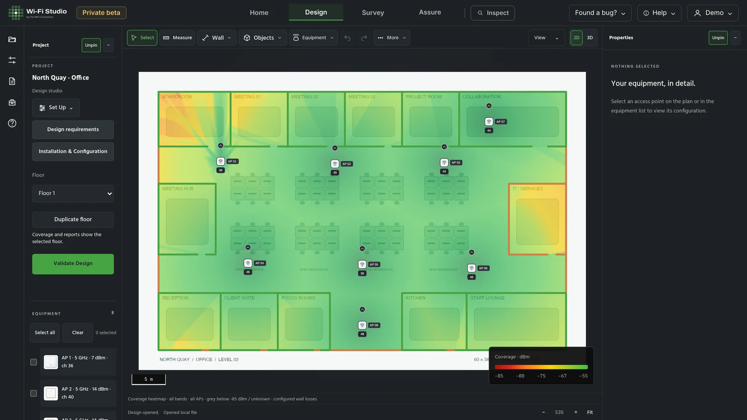Select the AP 04 access point icon
The width and height of the screenshot is (747, 420).
248,263
